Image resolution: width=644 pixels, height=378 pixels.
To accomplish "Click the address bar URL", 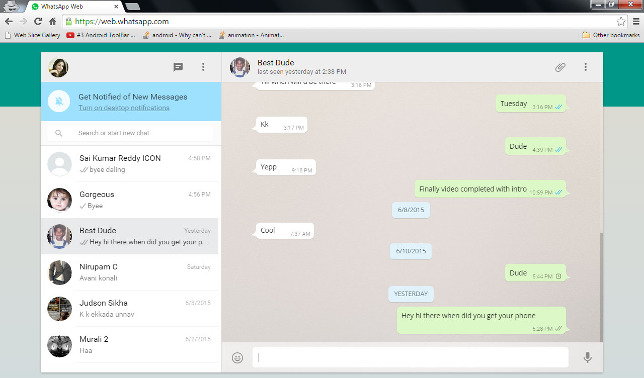I will point(122,22).
